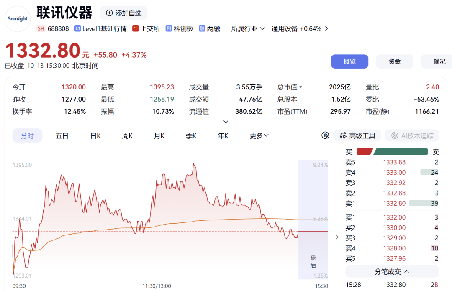Click the SH market tag icon

click(41, 28)
